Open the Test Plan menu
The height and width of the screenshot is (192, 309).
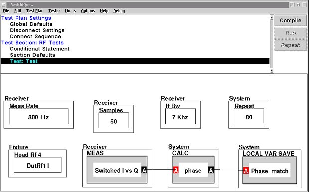coord(35,11)
